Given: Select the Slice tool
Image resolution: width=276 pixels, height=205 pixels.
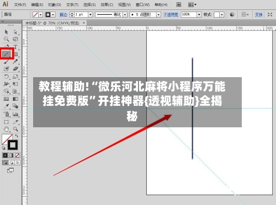Looking at the screenshot, I should pyautogui.click(x=15, y=122).
